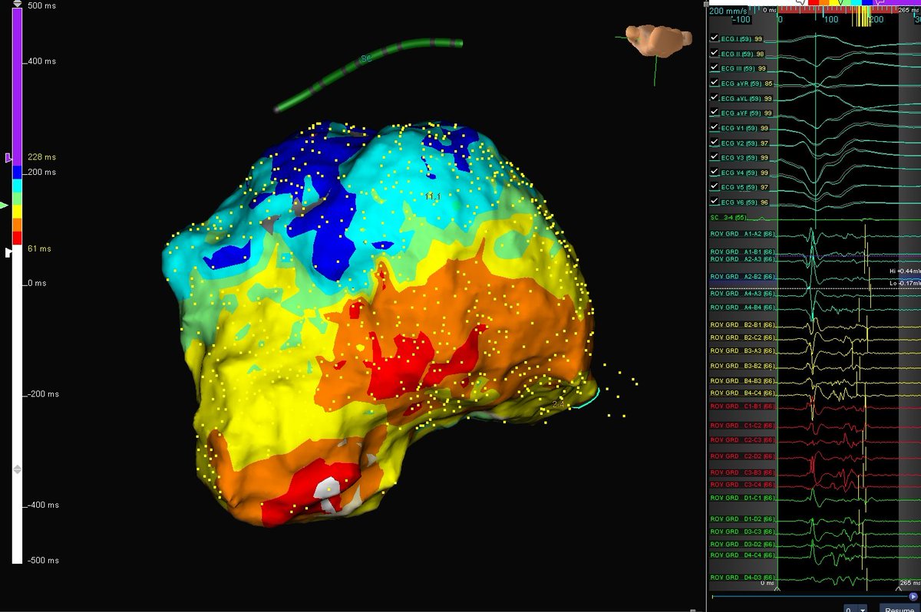Toggle the ECG aVL channel checkbox
921x612 pixels.
pos(714,98)
